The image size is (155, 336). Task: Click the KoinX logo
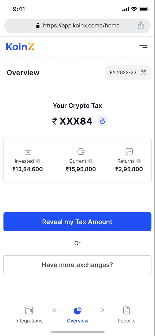(x=20, y=46)
